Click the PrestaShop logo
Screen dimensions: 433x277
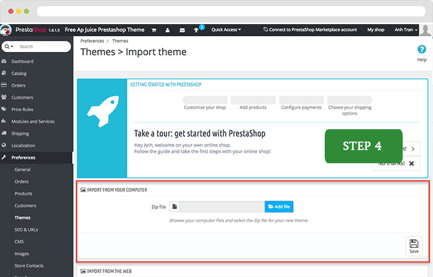pos(8,29)
